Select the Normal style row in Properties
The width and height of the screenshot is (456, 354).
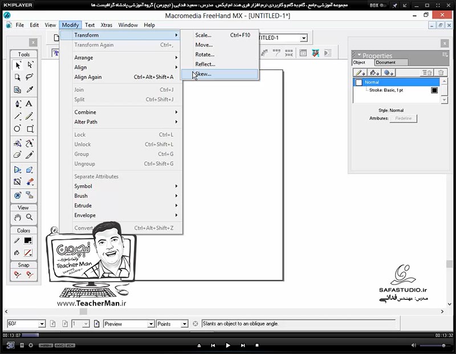click(397, 82)
